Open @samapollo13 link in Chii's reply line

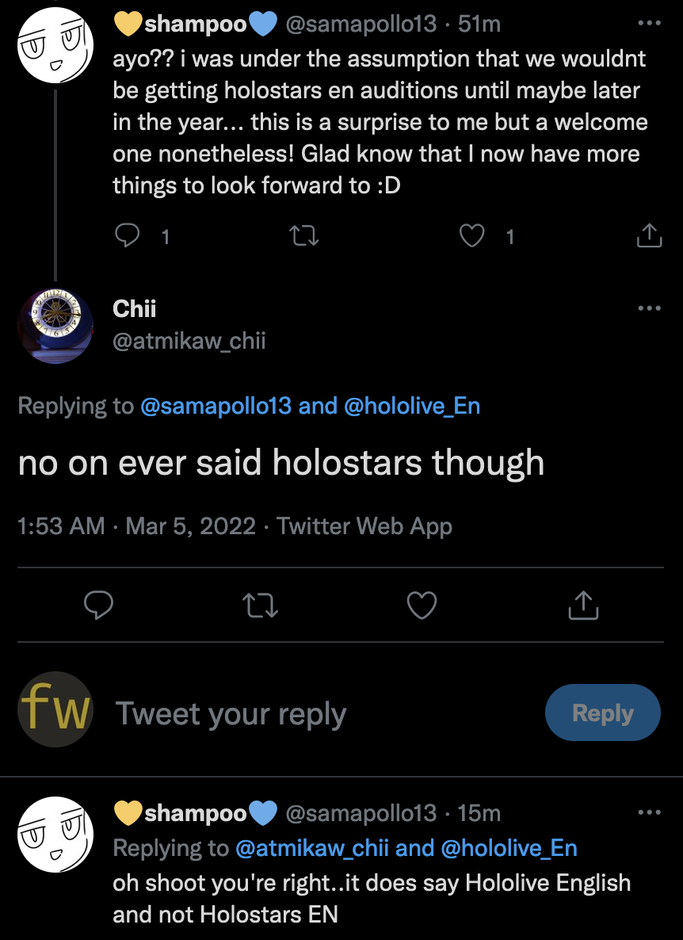(x=216, y=406)
